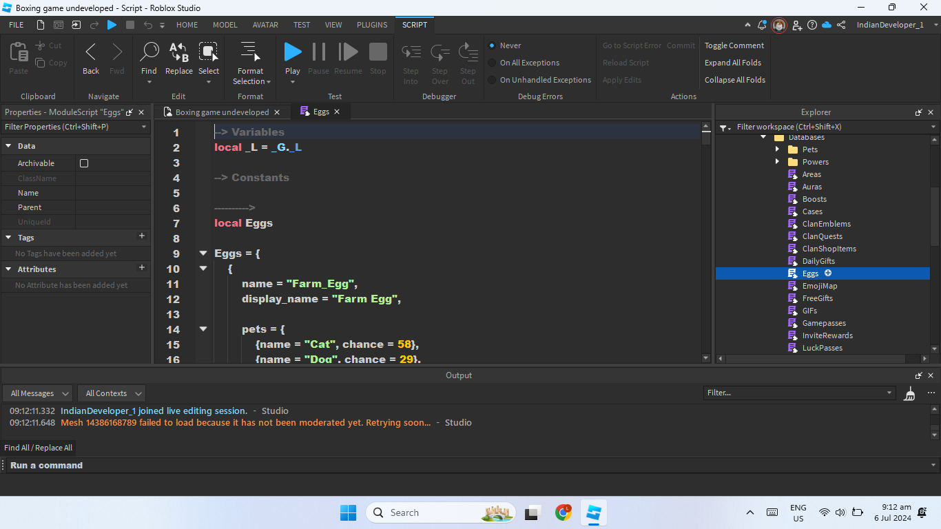Select the DailyGifts module in Explorer
The image size is (941, 529).
pos(818,261)
